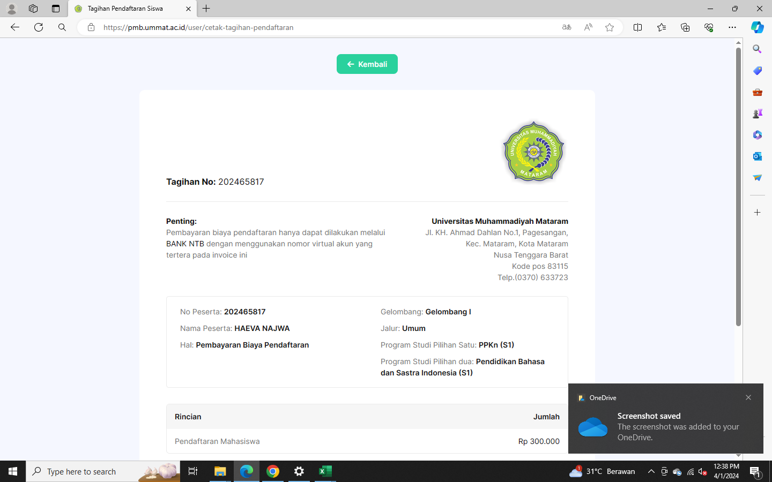
Task: Click the read aloud icon
Action: coord(588,27)
